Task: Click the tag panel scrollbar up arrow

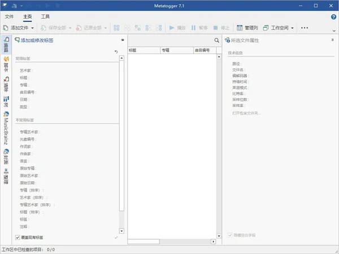Action: (x=121, y=58)
